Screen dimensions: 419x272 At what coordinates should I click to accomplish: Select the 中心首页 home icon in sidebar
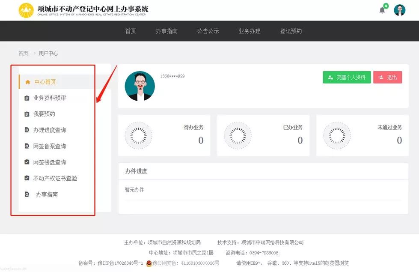click(x=28, y=81)
